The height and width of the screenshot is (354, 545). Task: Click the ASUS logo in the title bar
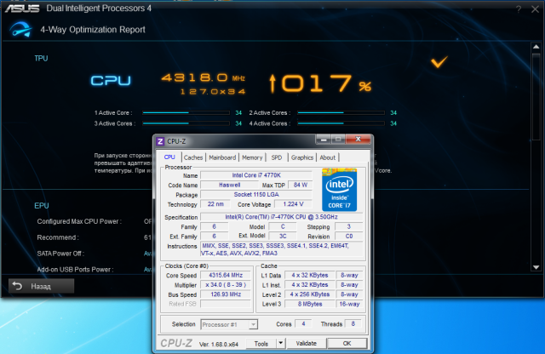(x=22, y=9)
